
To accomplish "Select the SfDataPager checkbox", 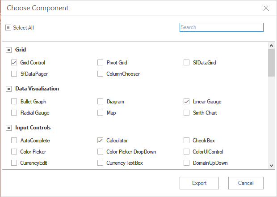I will (x=14, y=74).
